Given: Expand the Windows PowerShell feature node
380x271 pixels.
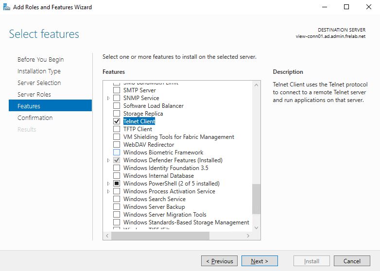Looking at the screenshot, I should (108, 184).
